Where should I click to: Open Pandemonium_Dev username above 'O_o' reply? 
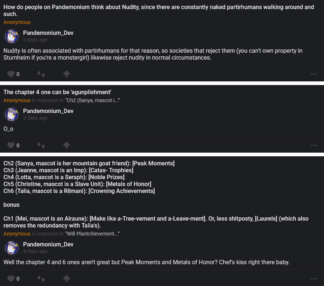point(48,111)
